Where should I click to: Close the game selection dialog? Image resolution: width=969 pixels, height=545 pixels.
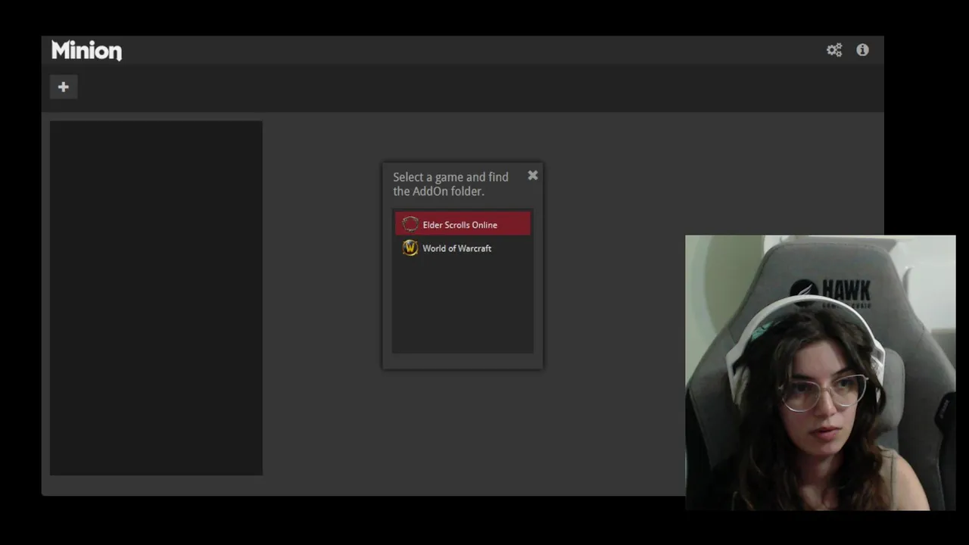coord(533,176)
